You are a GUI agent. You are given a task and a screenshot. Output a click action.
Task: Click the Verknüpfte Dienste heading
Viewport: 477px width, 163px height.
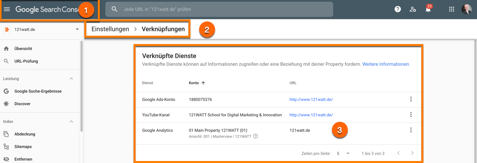[x=169, y=56]
